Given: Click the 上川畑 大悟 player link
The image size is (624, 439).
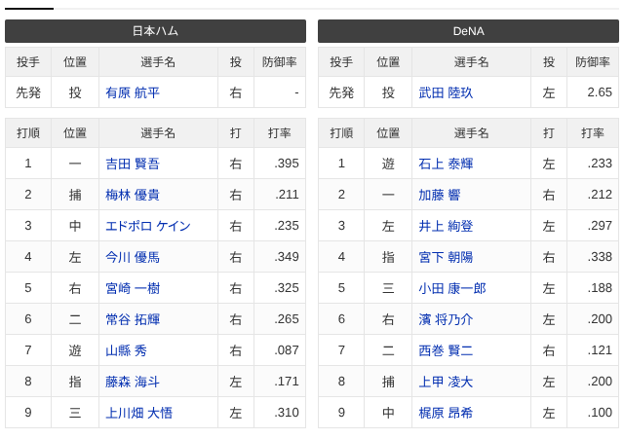Looking at the screenshot, I should pos(138,413).
